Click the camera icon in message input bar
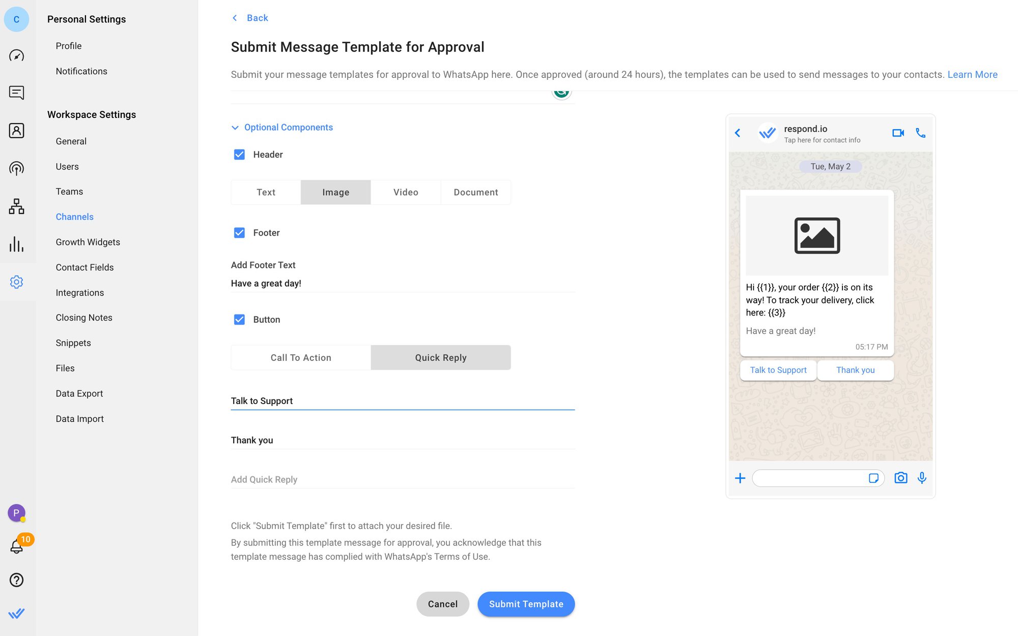Image resolution: width=1018 pixels, height=636 pixels. (x=900, y=478)
